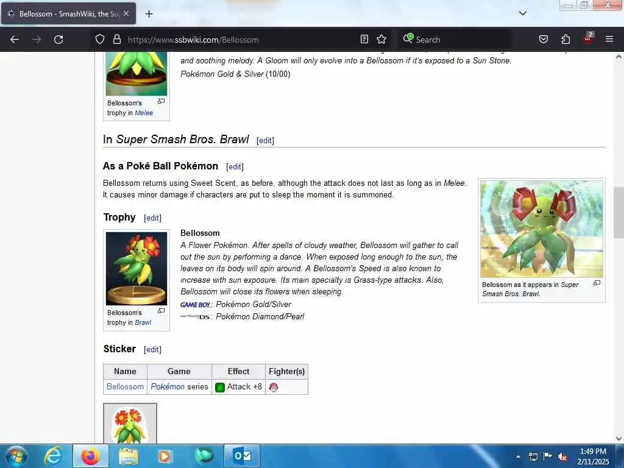Screen dimensions: 624x468
Task: Click the forward navigation arrow
Action: click(37, 40)
